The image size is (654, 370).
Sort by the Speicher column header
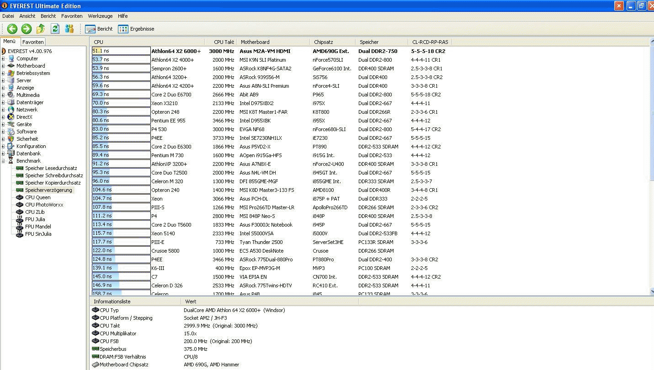coord(382,42)
